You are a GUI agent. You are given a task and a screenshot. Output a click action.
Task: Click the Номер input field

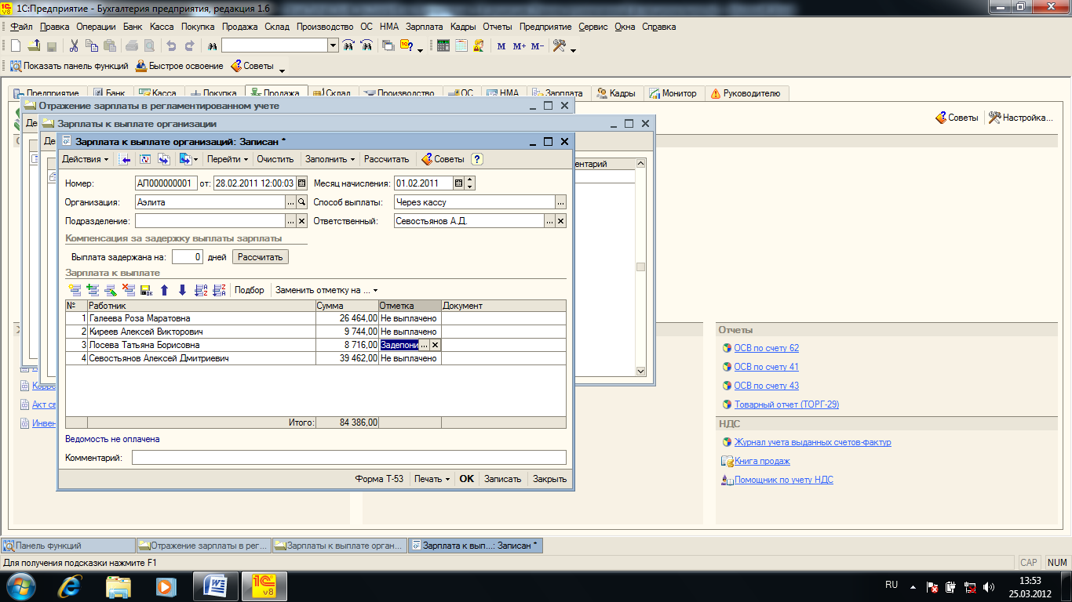pyautogui.click(x=166, y=183)
